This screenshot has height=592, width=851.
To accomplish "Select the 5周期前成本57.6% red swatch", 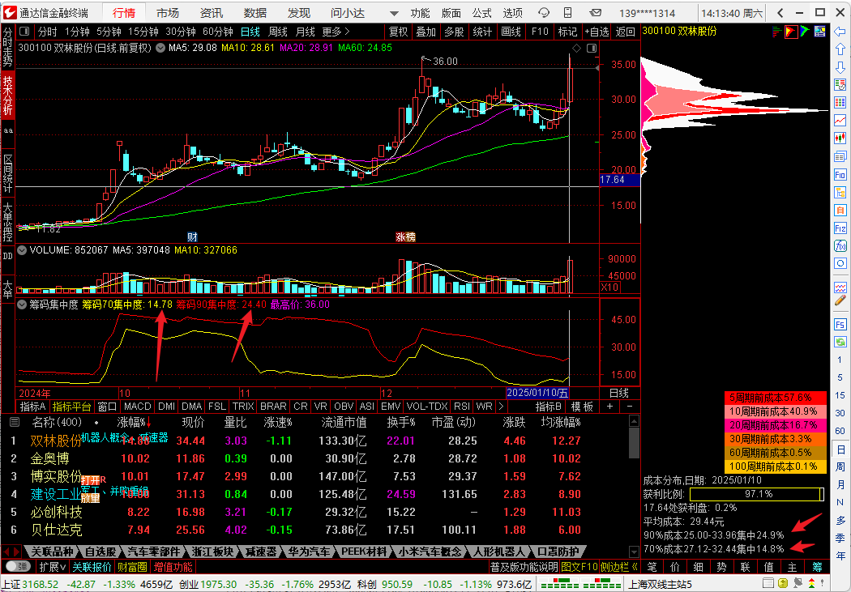I will [776, 398].
